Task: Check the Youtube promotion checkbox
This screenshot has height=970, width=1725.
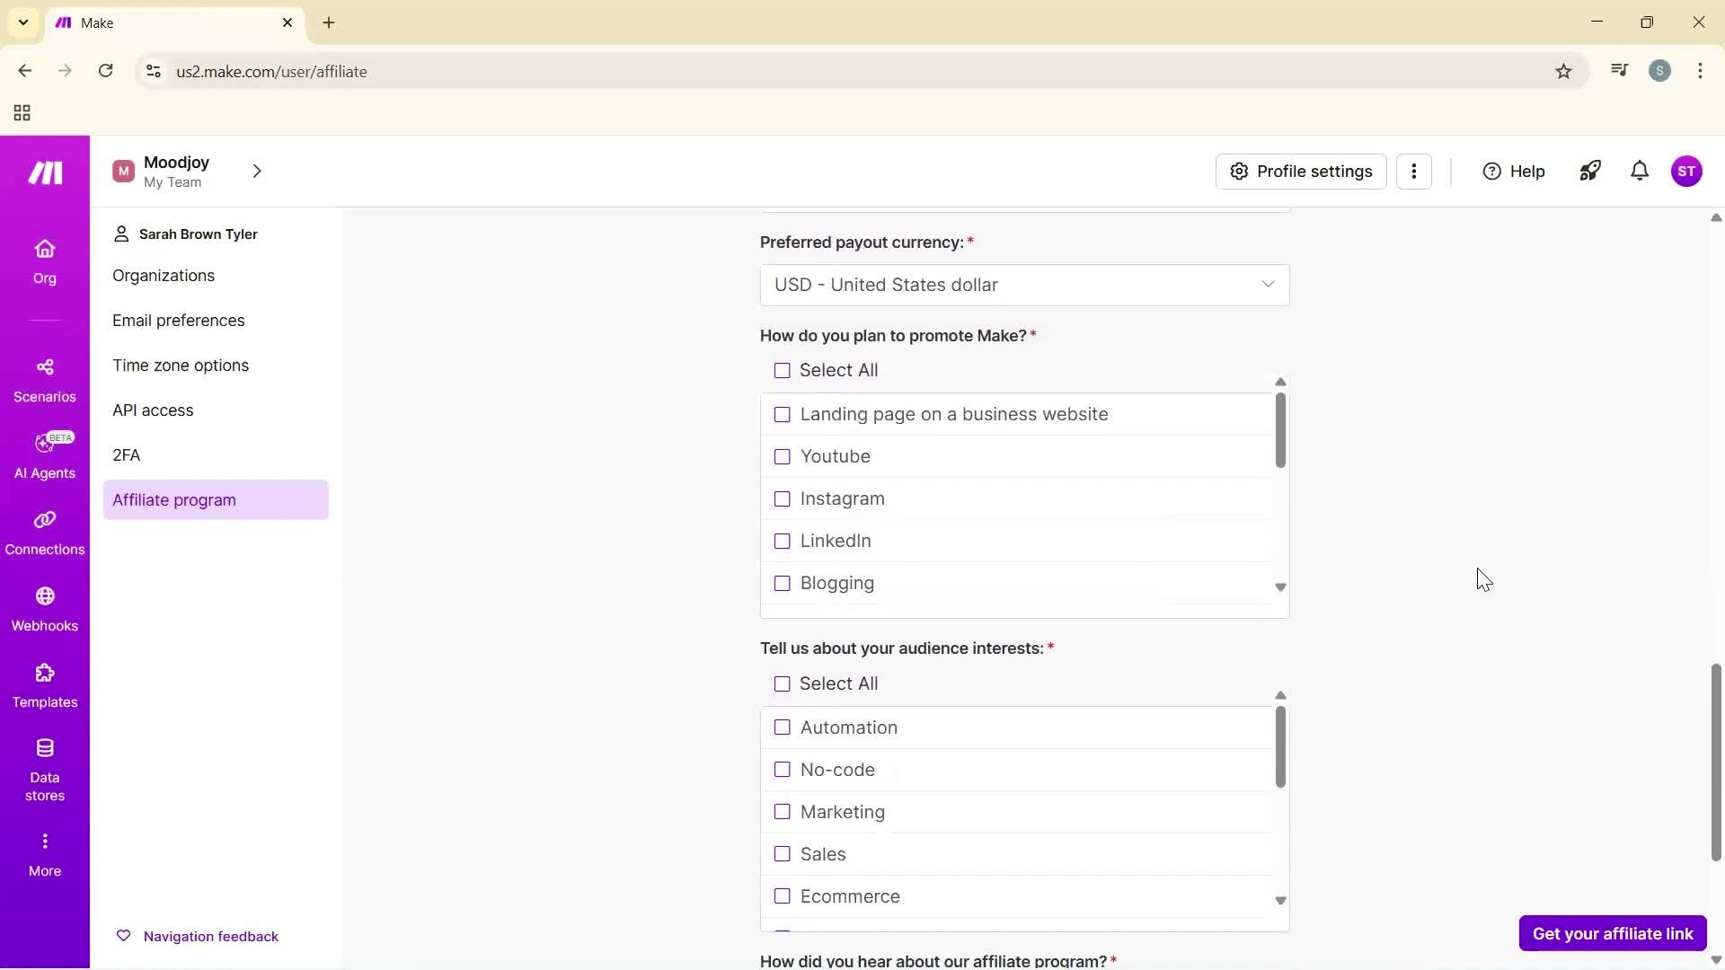Action: pos(782,456)
